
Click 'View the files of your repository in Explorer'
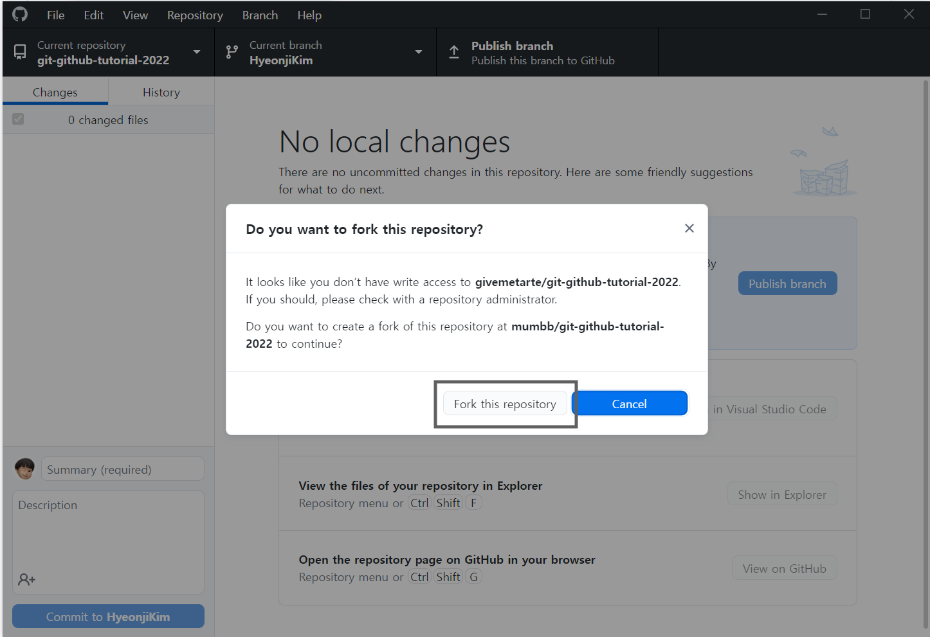[421, 485]
